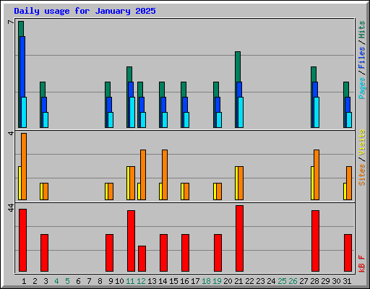The width and height of the screenshot is (370, 289).
Task: Select the red KB bar for day 9
Action: click(109, 253)
